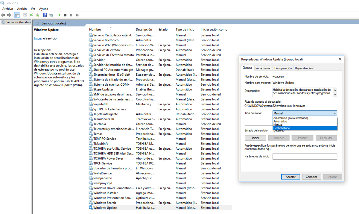Toggle the Show/Hide console tree icon
The height and width of the screenshot is (214, 359).
point(17,15)
